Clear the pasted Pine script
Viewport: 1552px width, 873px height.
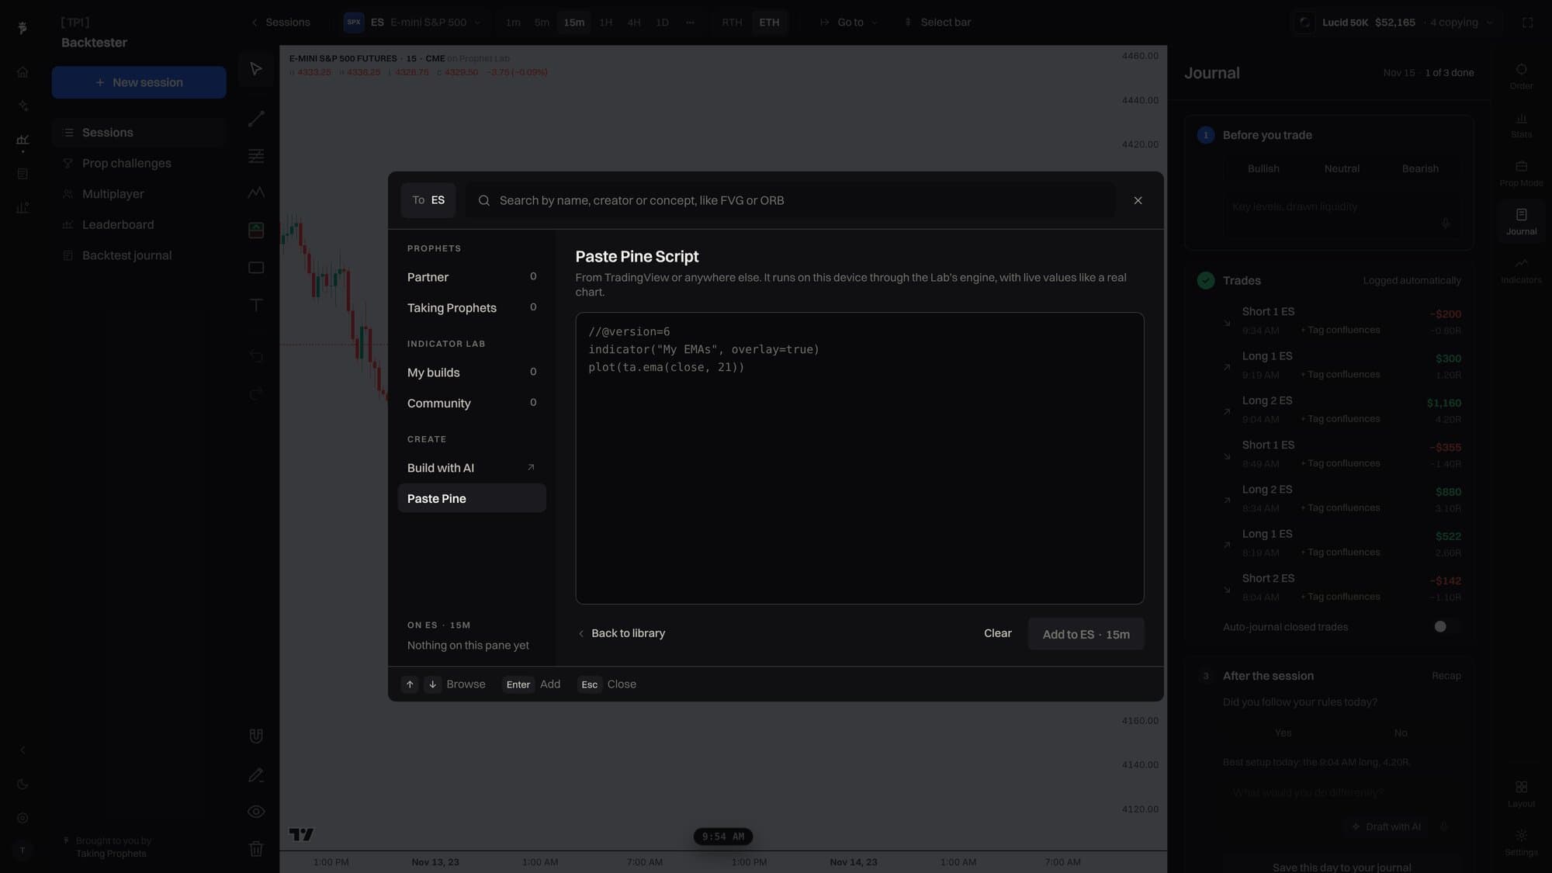pyautogui.click(x=997, y=633)
